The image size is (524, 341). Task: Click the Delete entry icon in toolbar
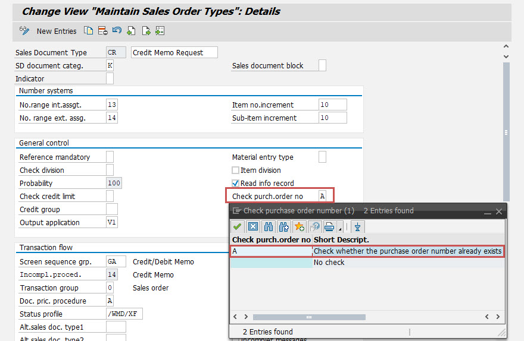click(x=102, y=31)
